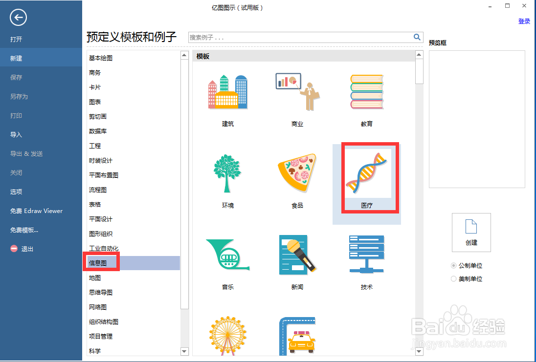Select category 剪切画
The image size is (536, 362).
click(x=98, y=116)
